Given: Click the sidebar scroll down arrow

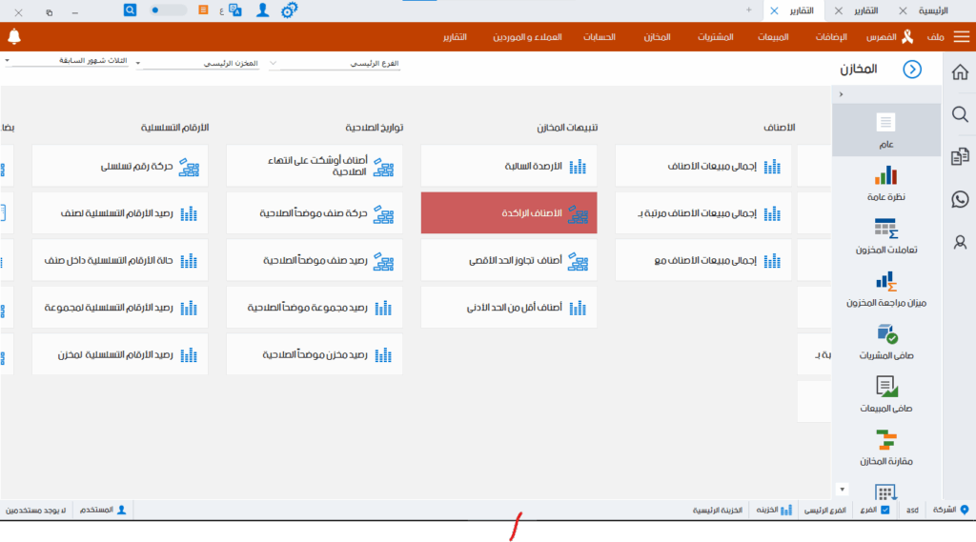Looking at the screenshot, I should pos(841,489).
